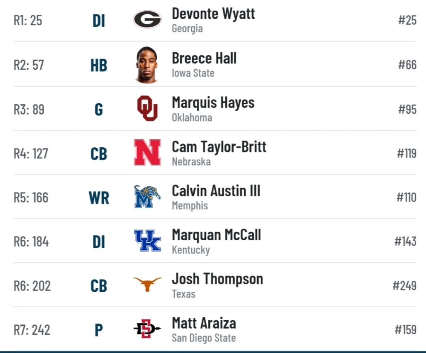Screen dimensions: 426x353
Task: Click the #249 ranking for Josh Thompson
Action: [x=404, y=286]
